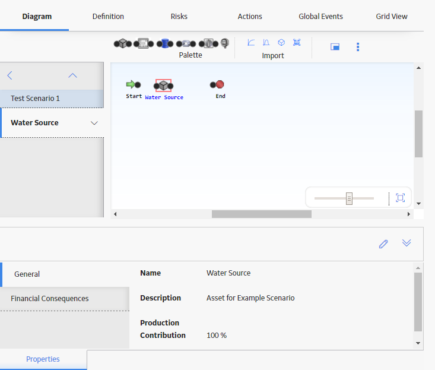Switch to the Diagram tab
The image size is (435, 370).
pos(37,17)
